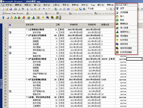Click the Refresh button in Team toolbar
The width and height of the screenshot is (143, 108).
point(61,13)
